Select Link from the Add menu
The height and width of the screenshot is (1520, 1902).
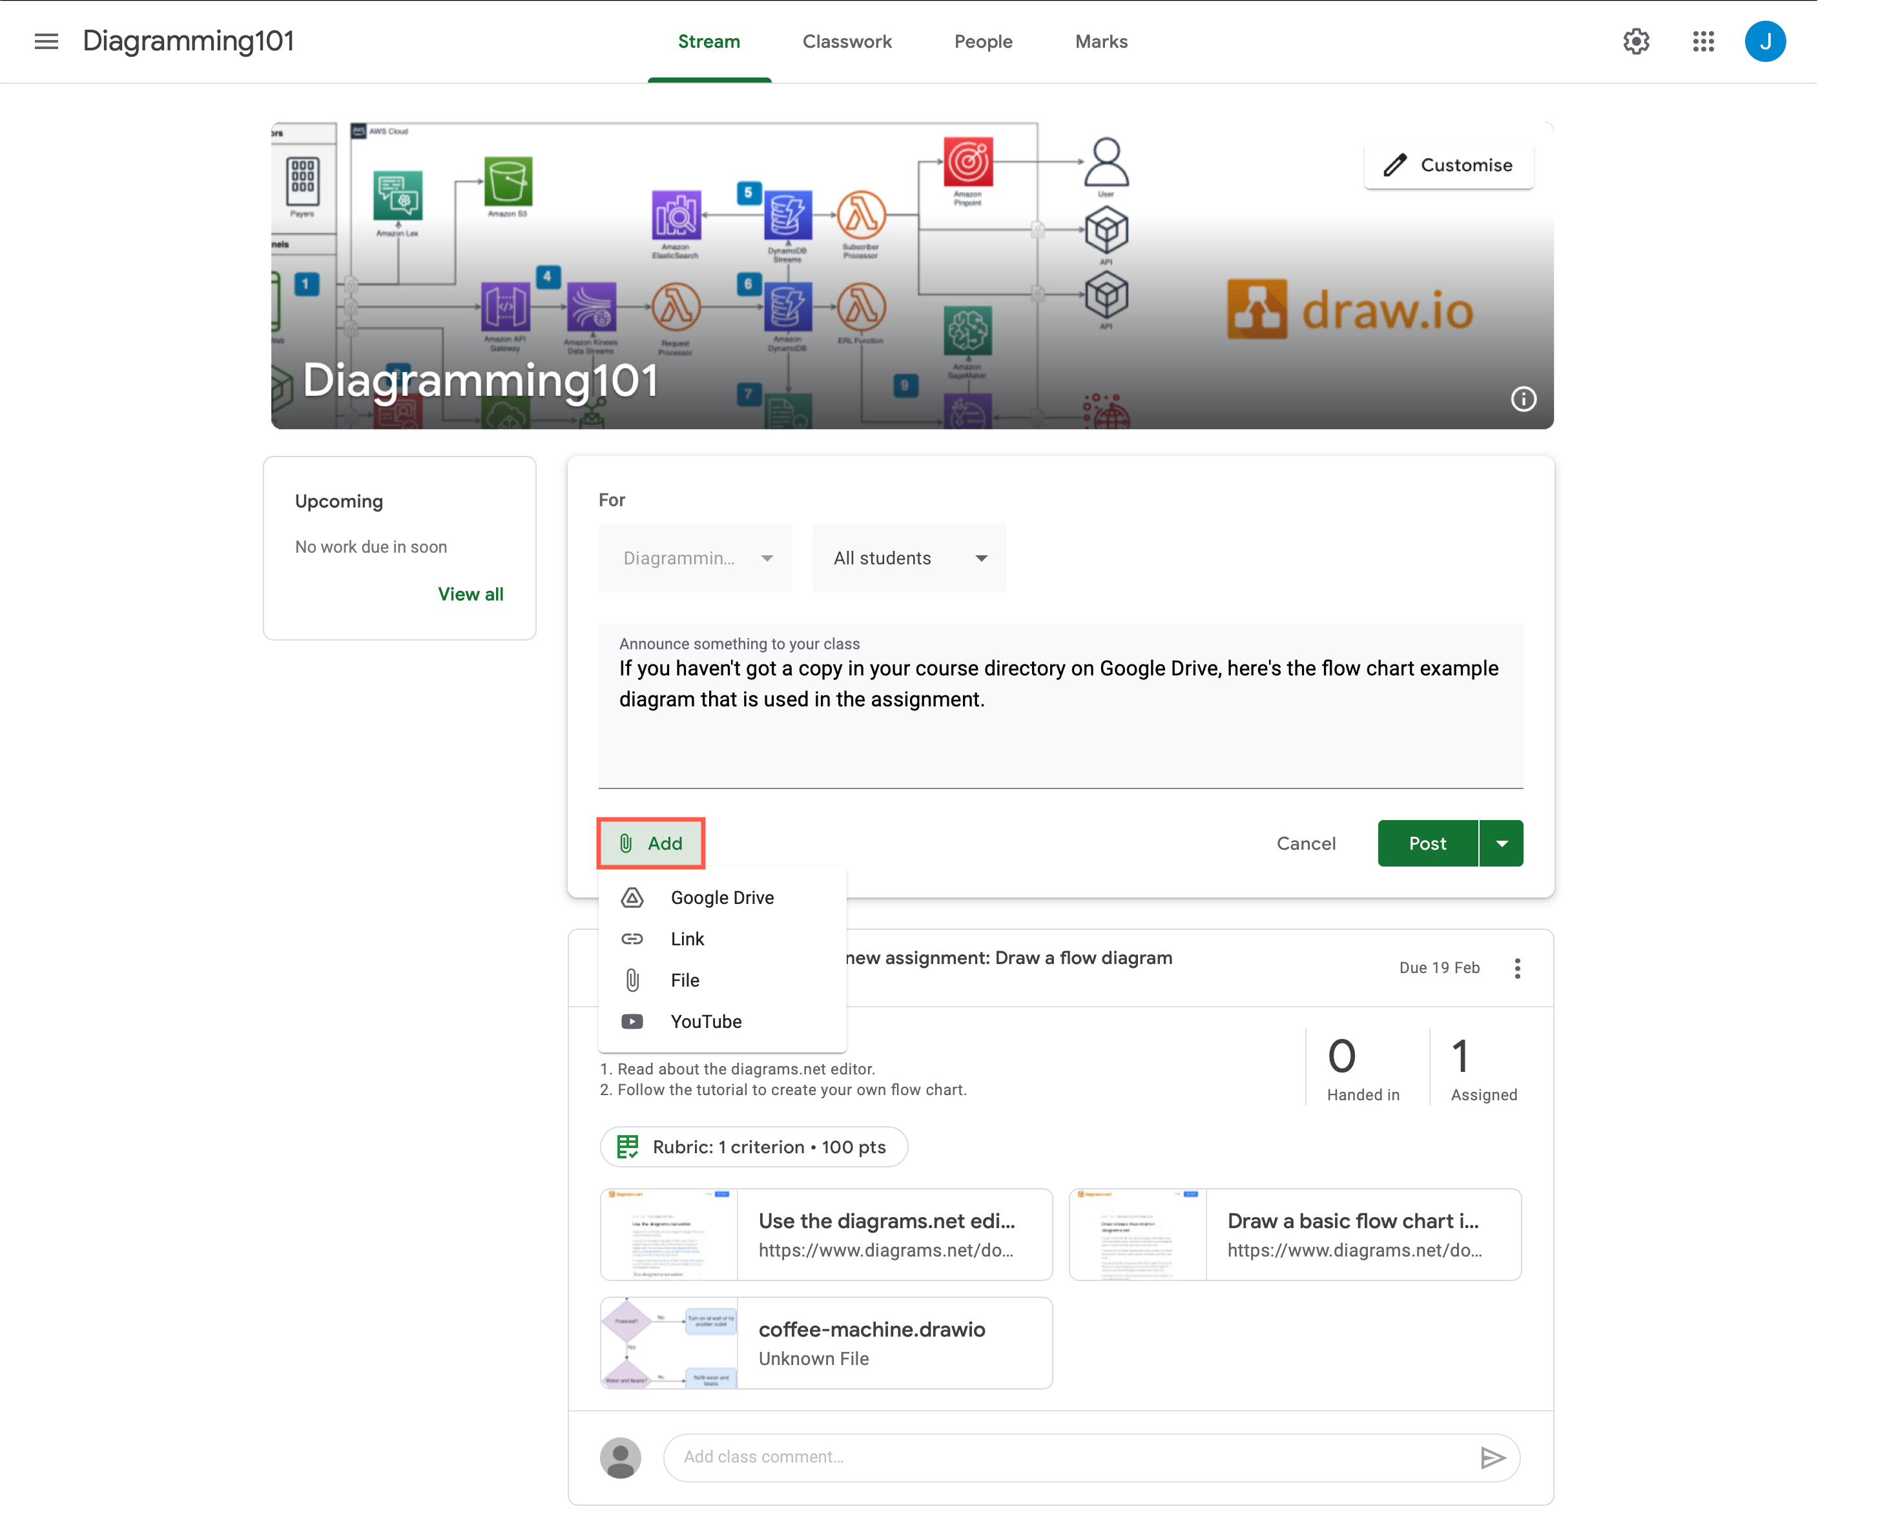(x=687, y=939)
